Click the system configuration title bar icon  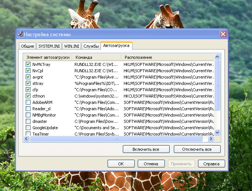(20, 34)
